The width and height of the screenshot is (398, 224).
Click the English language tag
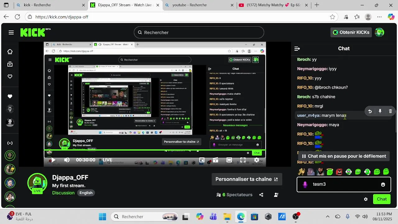[x=86, y=193]
